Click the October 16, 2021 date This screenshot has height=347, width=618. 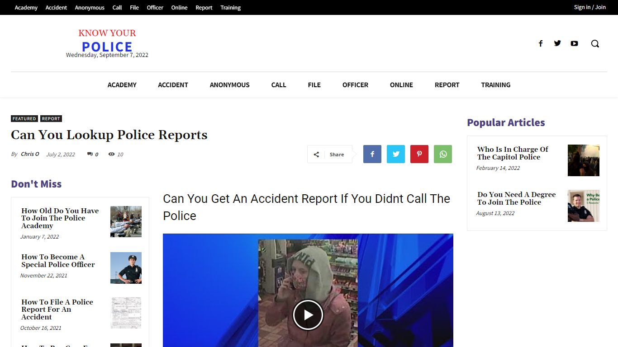coord(41,328)
